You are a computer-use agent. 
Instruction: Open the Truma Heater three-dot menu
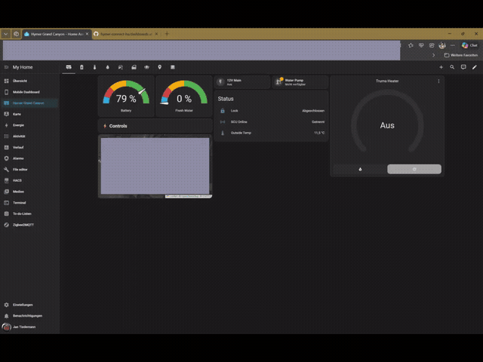(438, 81)
